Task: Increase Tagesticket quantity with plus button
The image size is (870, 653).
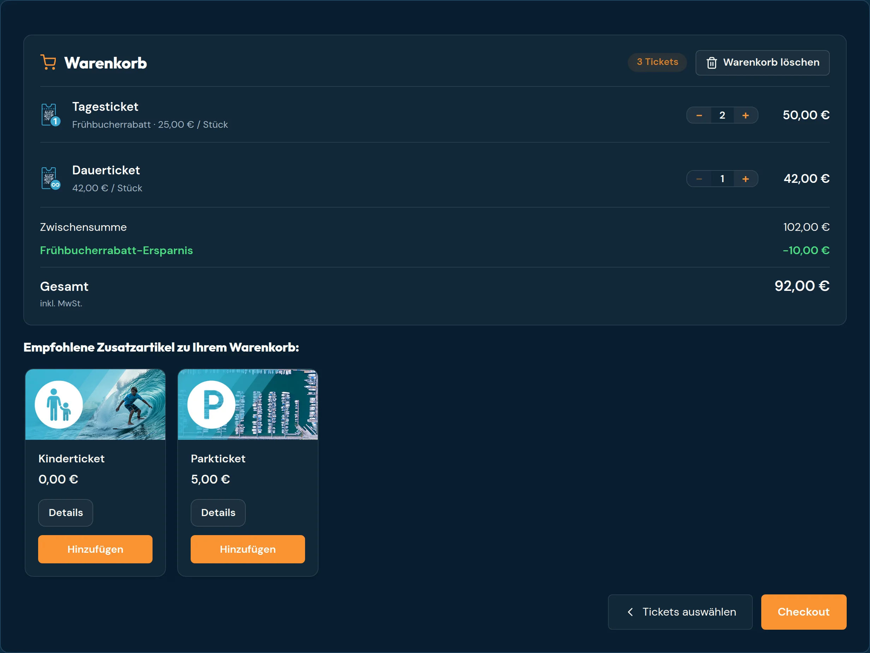Action: [x=745, y=115]
